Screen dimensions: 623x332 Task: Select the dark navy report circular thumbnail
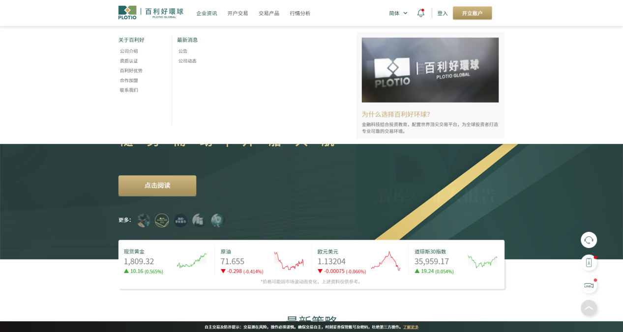180,221
